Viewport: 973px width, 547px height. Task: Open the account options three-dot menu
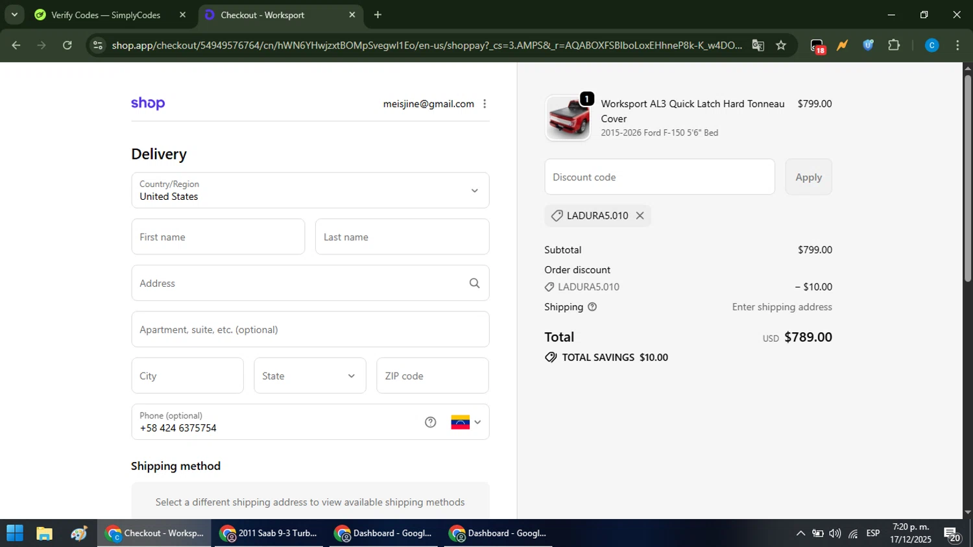click(485, 104)
